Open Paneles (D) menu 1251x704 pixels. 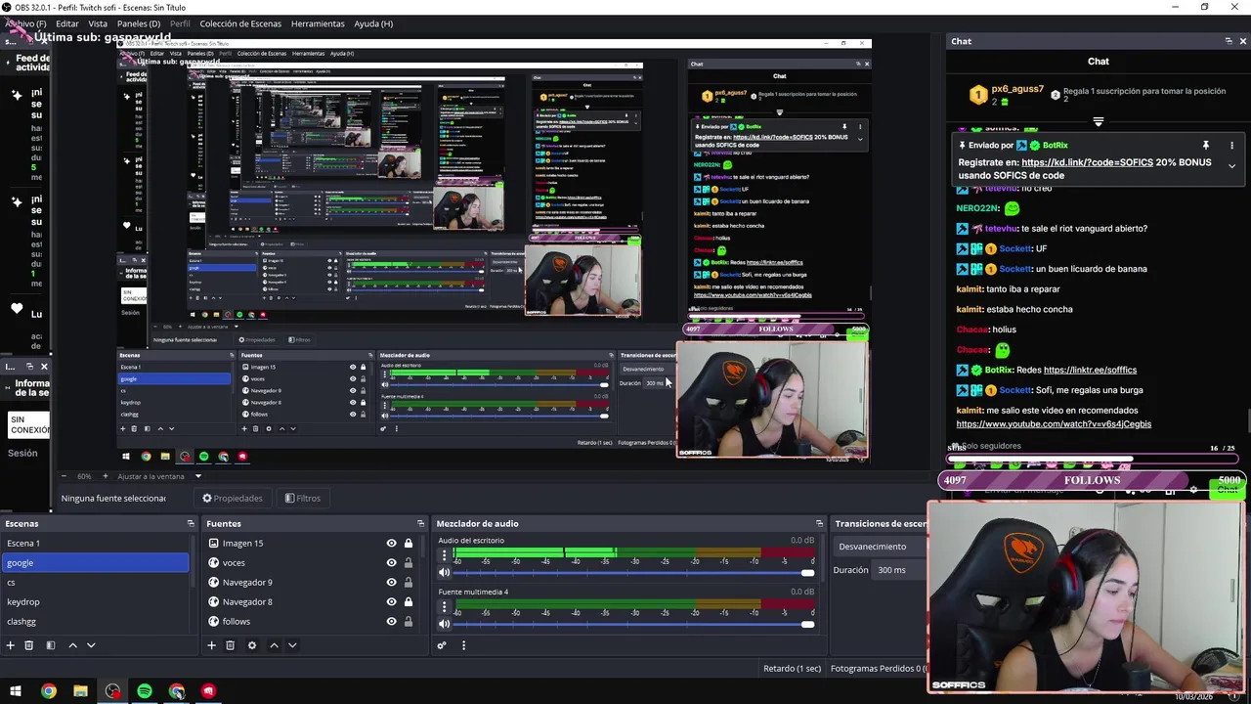click(x=139, y=23)
